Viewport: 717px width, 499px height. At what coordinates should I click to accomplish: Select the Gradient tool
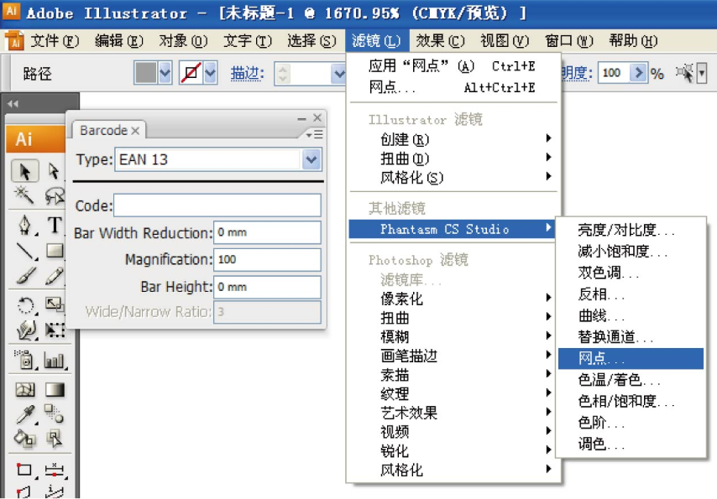[x=54, y=389]
